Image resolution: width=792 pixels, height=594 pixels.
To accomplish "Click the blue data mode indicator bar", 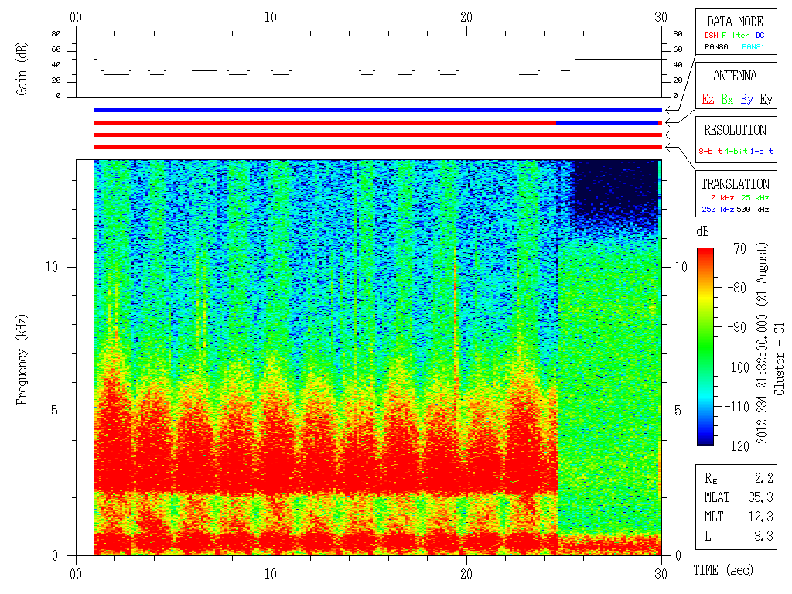I will (377, 110).
